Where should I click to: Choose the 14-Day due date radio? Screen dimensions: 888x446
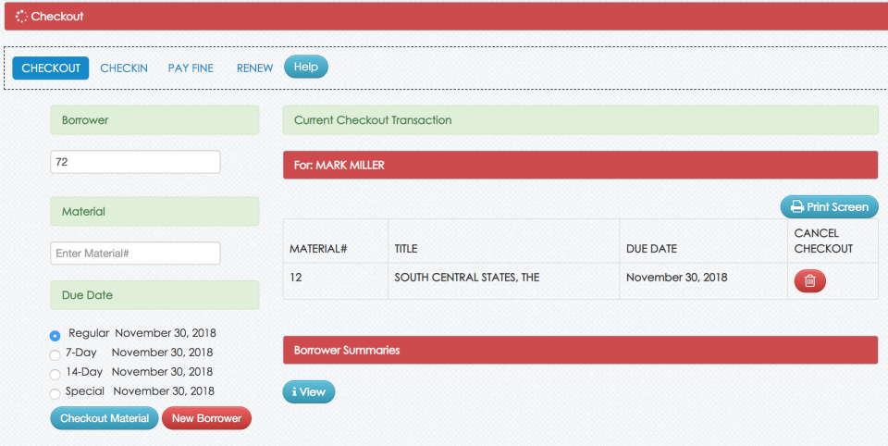point(55,375)
